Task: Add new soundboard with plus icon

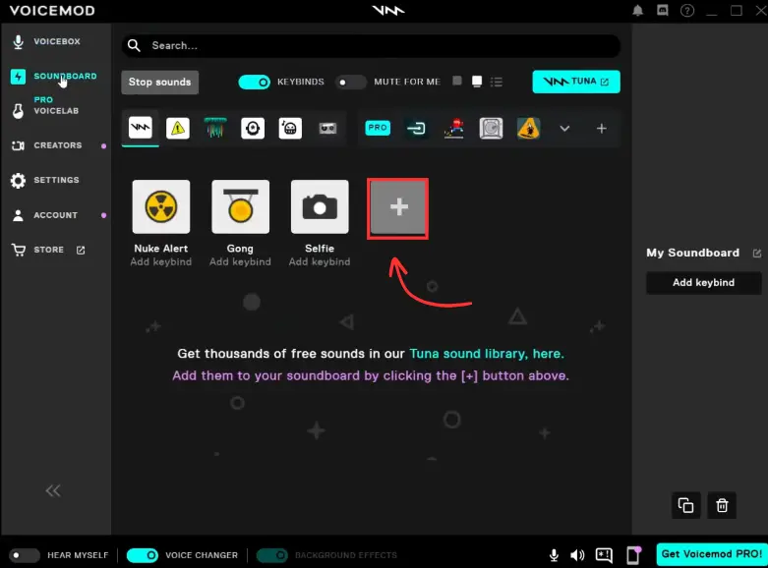Action: 602,129
